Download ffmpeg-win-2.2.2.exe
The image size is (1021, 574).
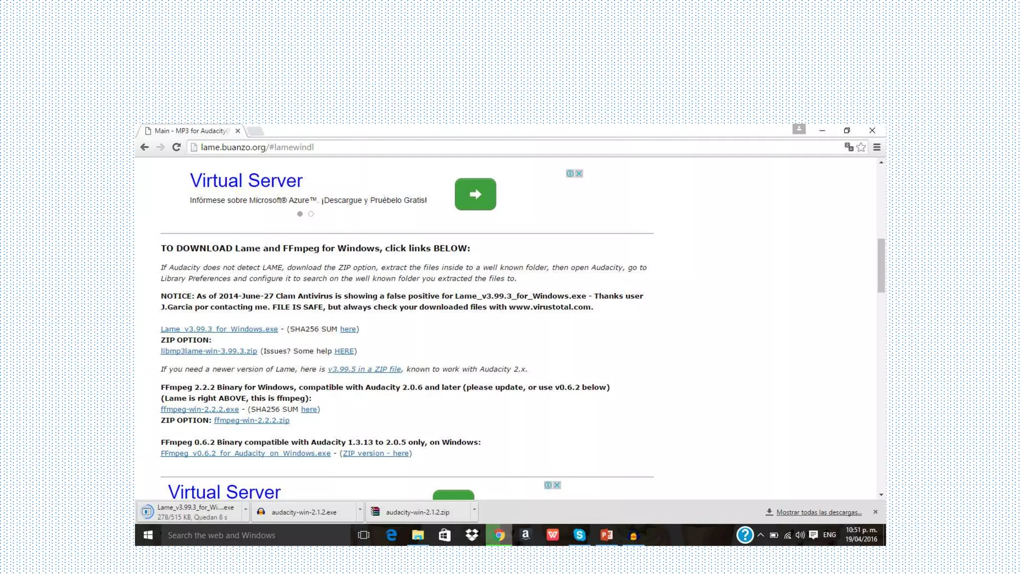point(199,409)
